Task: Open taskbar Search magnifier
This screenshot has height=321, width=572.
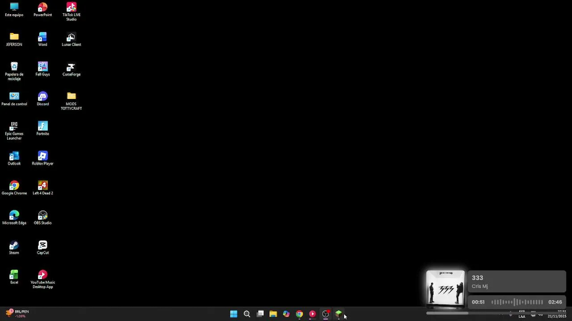Action: coord(247,314)
